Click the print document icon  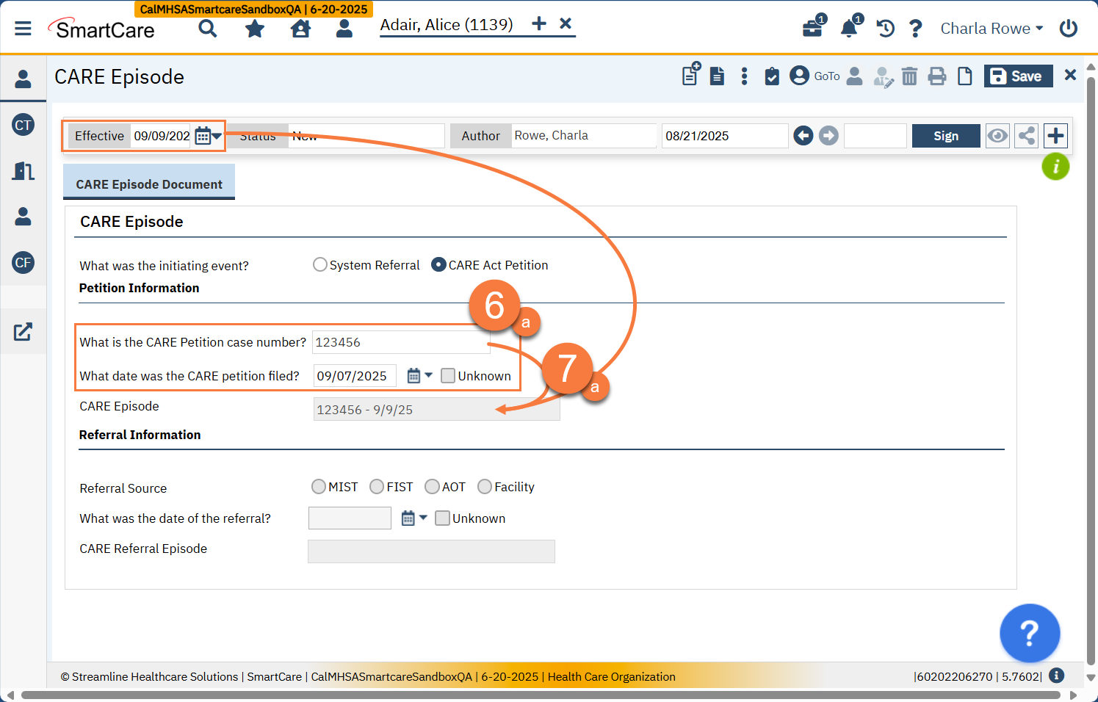[937, 76]
